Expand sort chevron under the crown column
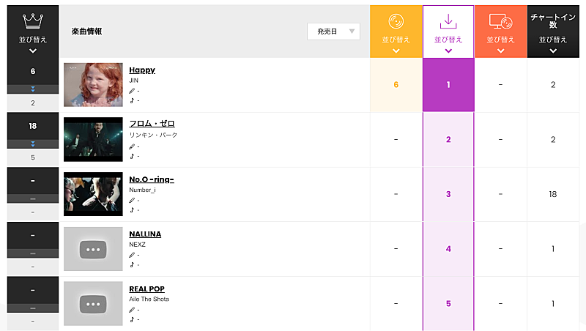Screen dimensions: 586x331 pos(32,51)
